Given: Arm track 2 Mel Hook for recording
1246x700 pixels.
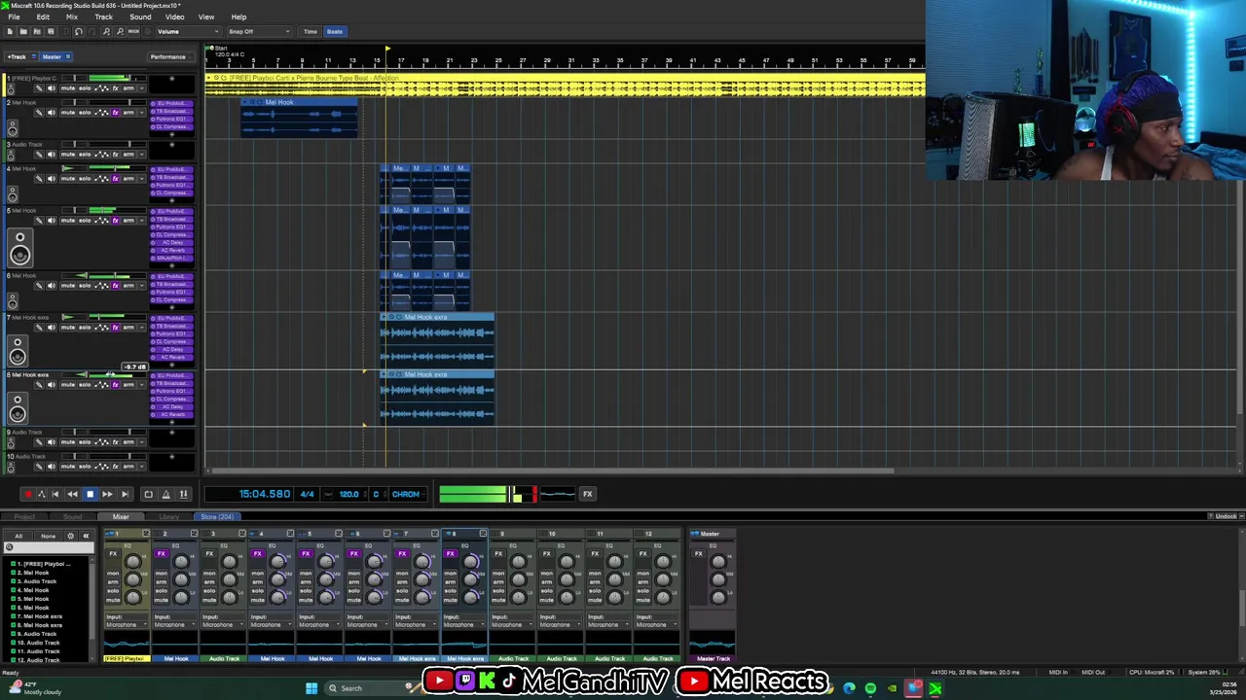Looking at the screenshot, I should [128, 113].
